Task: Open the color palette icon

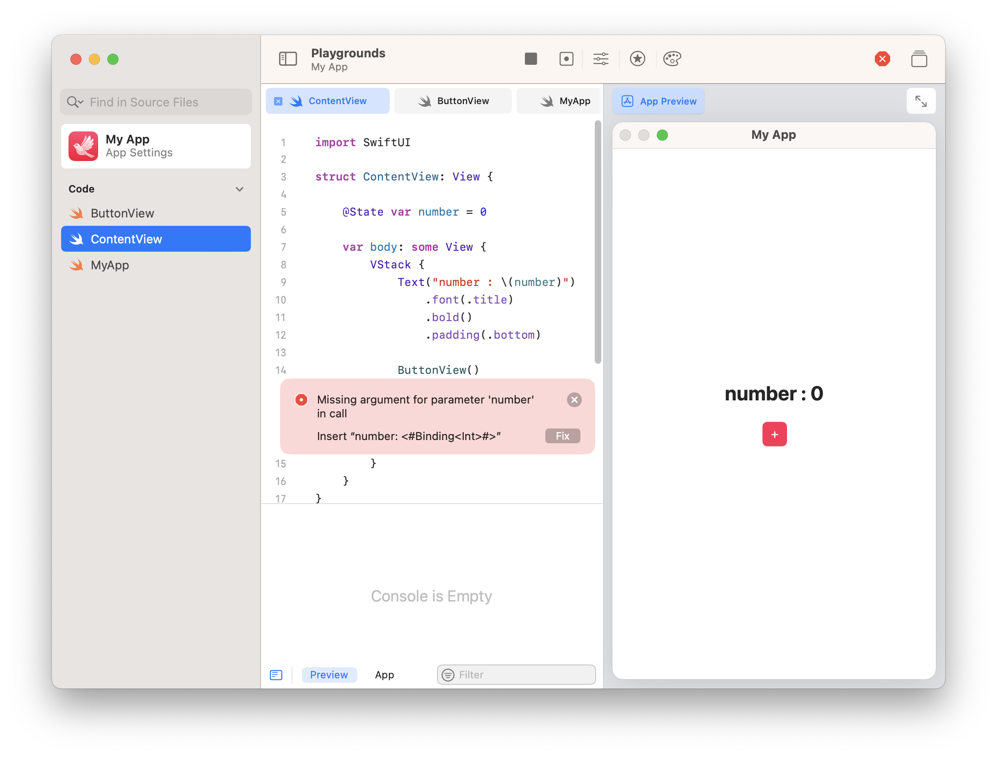Action: pos(672,59)
